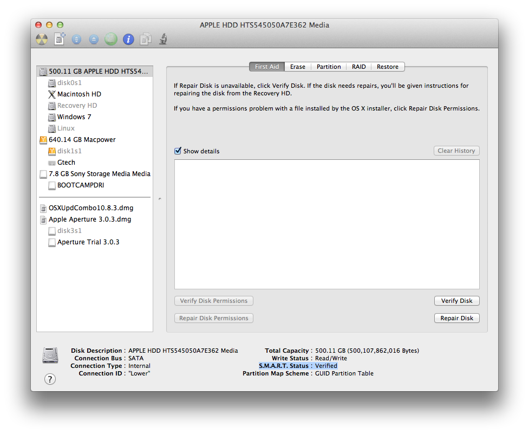
Task: Click the GUID Partition Table value
Action: click(x=344, y=374)
